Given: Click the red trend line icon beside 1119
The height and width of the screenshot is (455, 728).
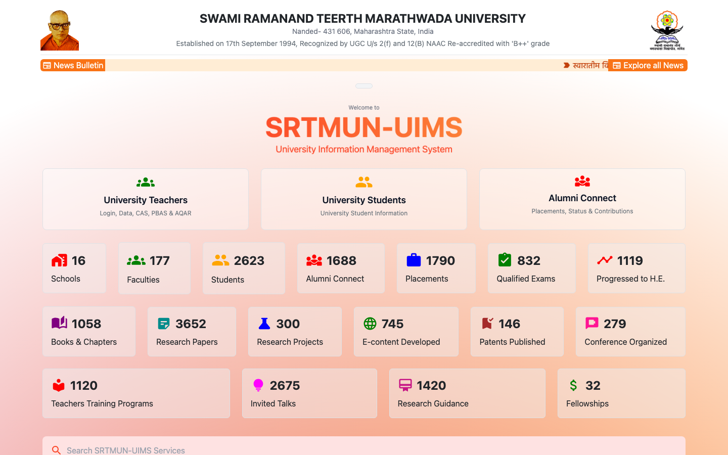Looking at the screenshot, I should coord(605,260).
